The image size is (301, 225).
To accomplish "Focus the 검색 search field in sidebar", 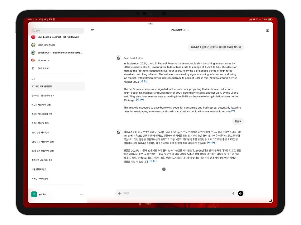I will 57,31.
